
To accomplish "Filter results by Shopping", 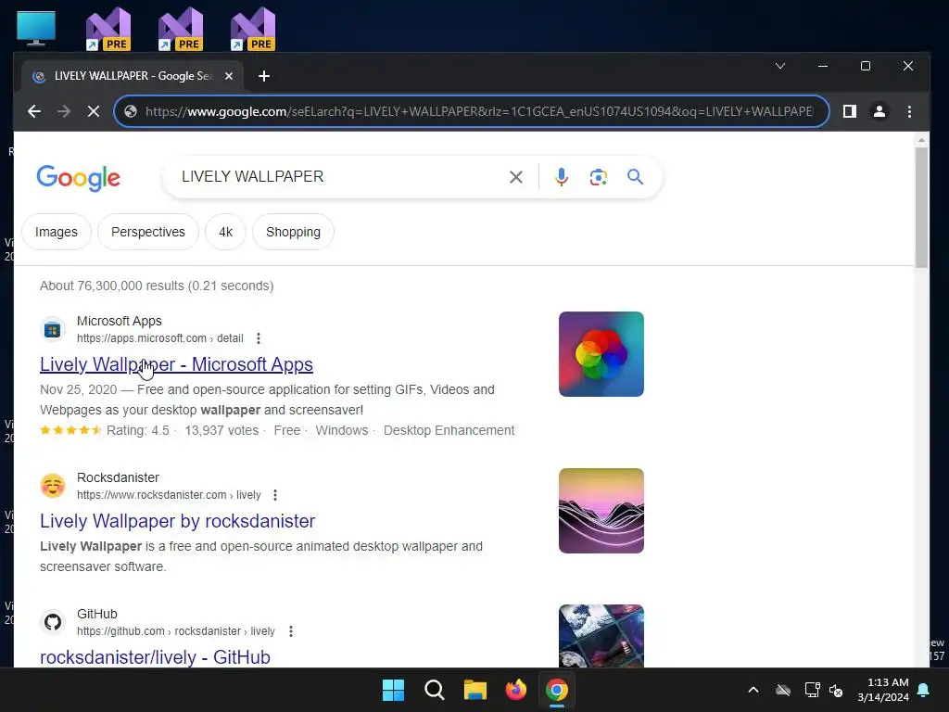I will point(294,232).
